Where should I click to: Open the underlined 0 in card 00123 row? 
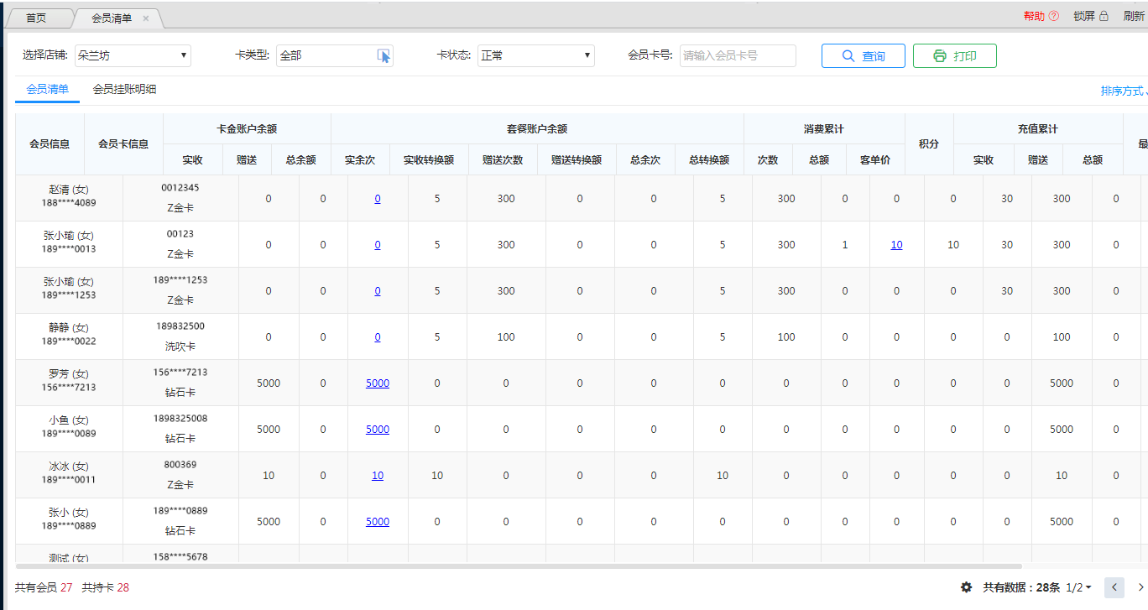pyautogui.click(x=378, y=245)
